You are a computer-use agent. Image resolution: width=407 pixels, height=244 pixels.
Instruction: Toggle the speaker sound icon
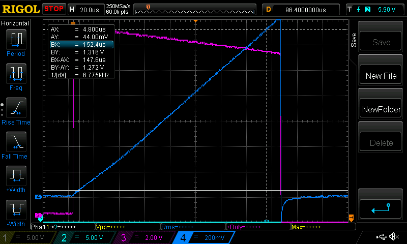click(394, 237)
